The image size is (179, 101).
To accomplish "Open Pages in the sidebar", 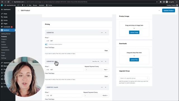I will pos(5,24).
